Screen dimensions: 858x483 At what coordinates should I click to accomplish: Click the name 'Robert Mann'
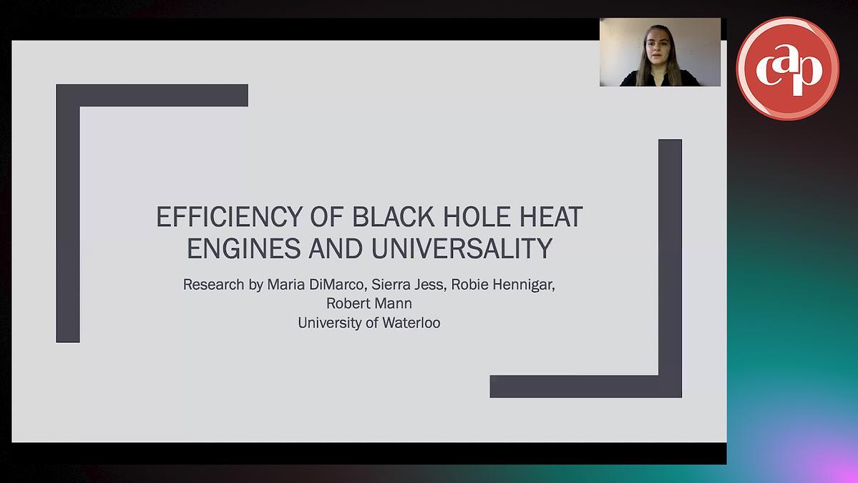(369, 303)
